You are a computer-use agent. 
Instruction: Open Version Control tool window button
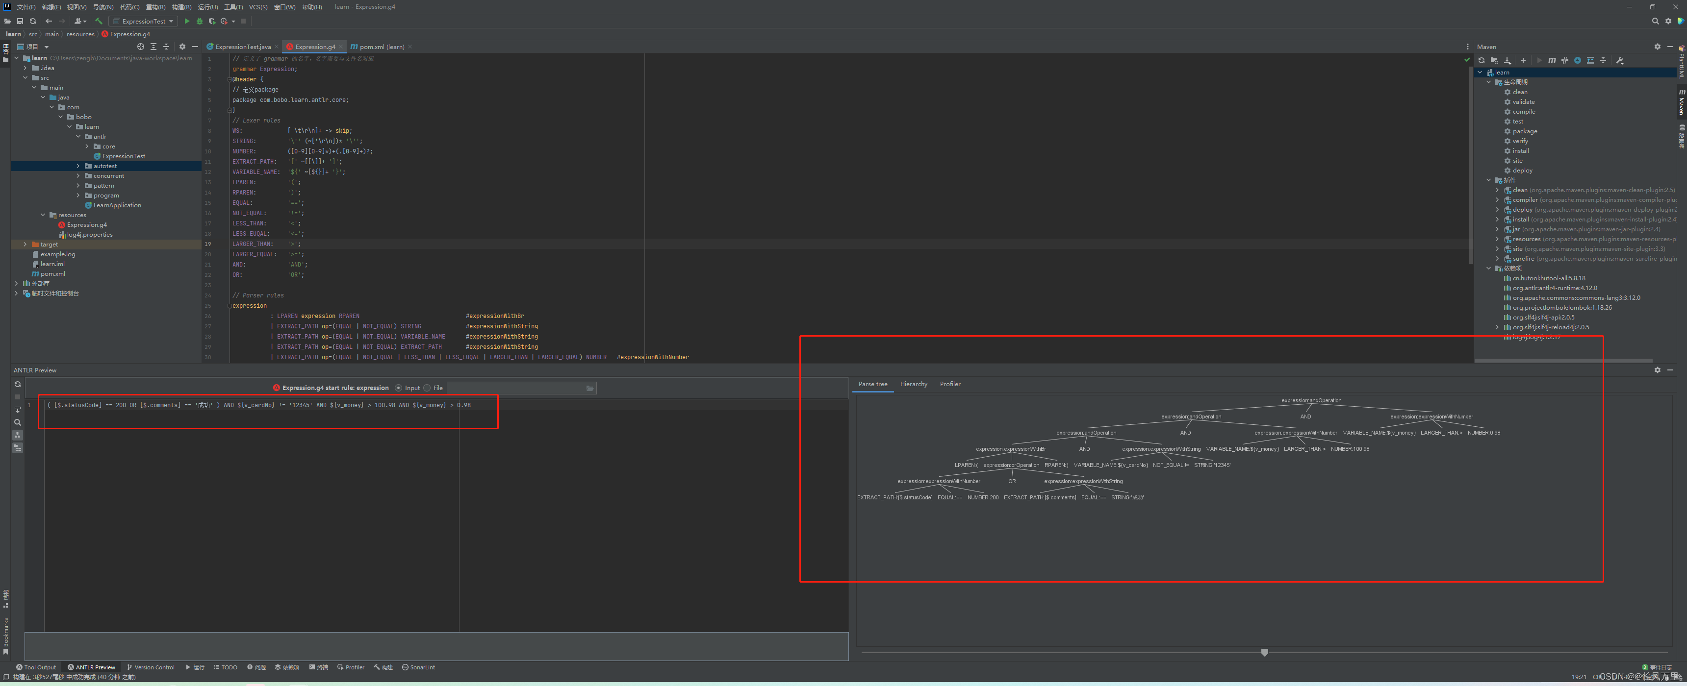[151, 667]
